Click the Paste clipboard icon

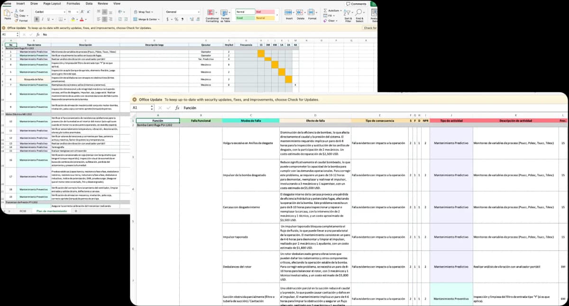pos(7,14)
